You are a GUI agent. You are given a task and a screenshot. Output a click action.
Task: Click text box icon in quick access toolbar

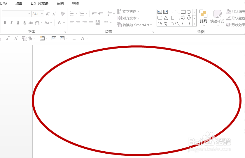(54, 38)
